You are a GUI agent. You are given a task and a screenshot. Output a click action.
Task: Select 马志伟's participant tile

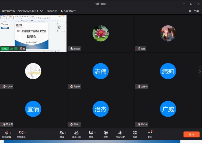click(100, 71)
